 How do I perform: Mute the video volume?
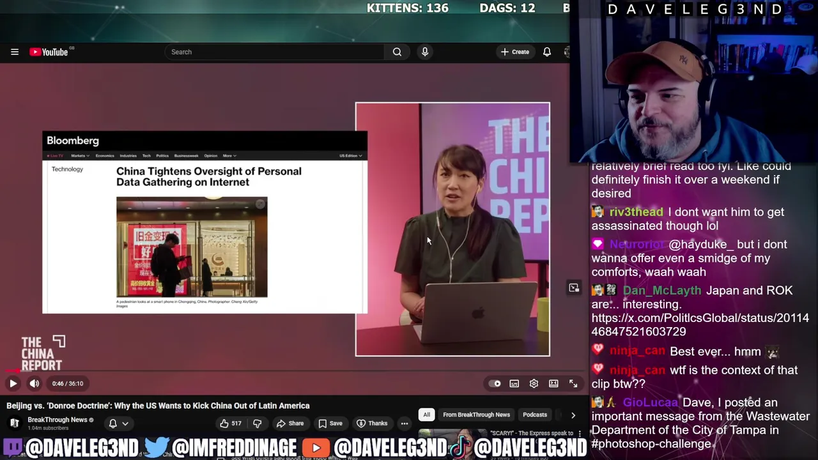35,383
